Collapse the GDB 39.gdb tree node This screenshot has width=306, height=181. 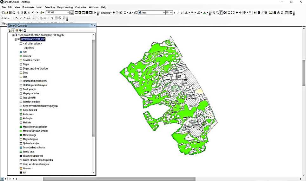[13, 35]
